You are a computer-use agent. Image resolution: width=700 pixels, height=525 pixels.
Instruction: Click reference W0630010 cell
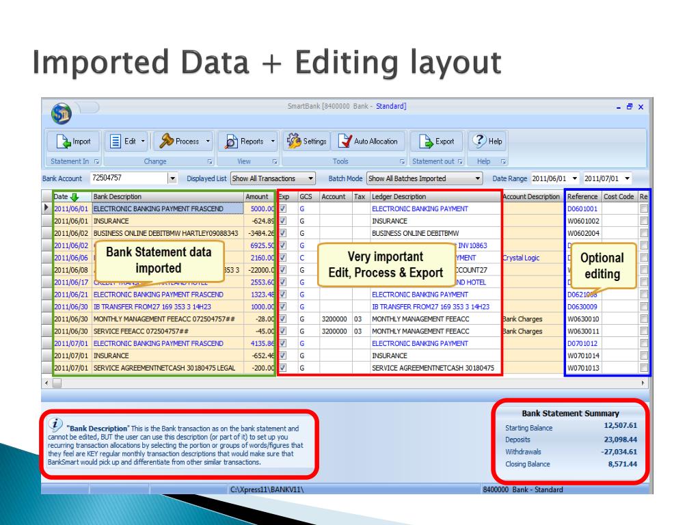point(584,319)
